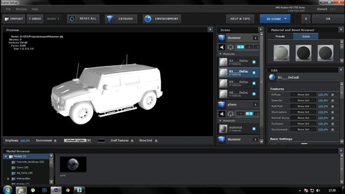Screen dimensions: 345x194
Task: Open the Material and Bevel Browser options arrow
Action: (x=341, y=30)
